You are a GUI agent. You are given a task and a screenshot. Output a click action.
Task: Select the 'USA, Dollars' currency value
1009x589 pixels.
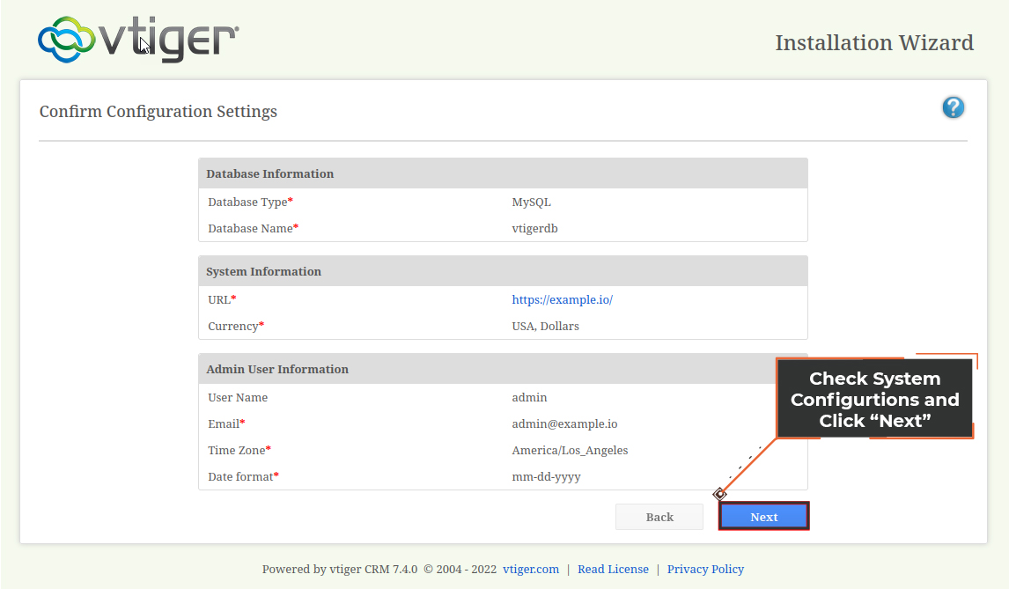(x=545, y=327)
